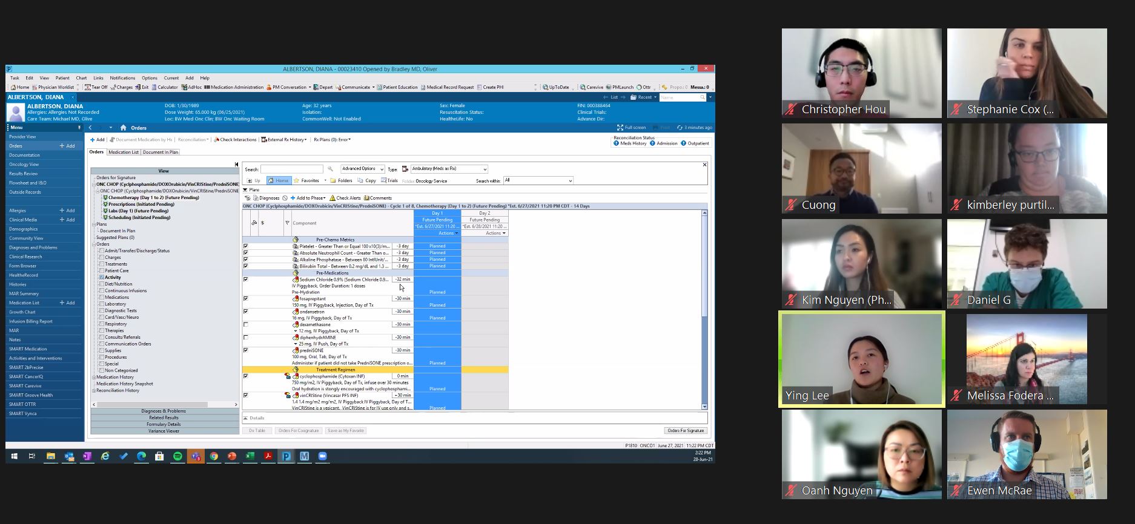Open Folders in order search
1135x524 pixels.
[x=342, y=180]
